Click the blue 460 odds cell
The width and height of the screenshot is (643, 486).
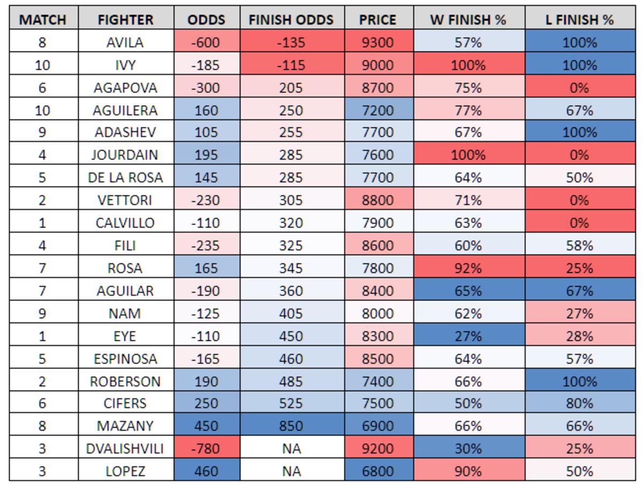(x=206, y=471)
